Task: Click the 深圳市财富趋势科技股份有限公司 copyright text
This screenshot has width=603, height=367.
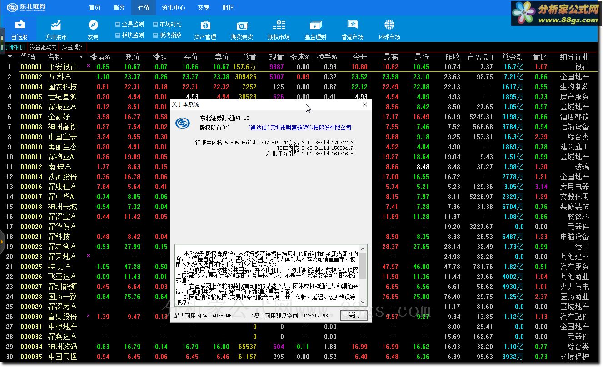Action: 300,128
